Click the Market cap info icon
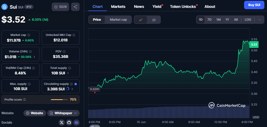 coord(29,35)
